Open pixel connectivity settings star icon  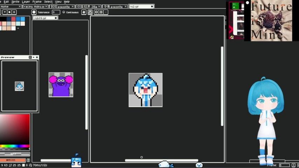point(84,12)
